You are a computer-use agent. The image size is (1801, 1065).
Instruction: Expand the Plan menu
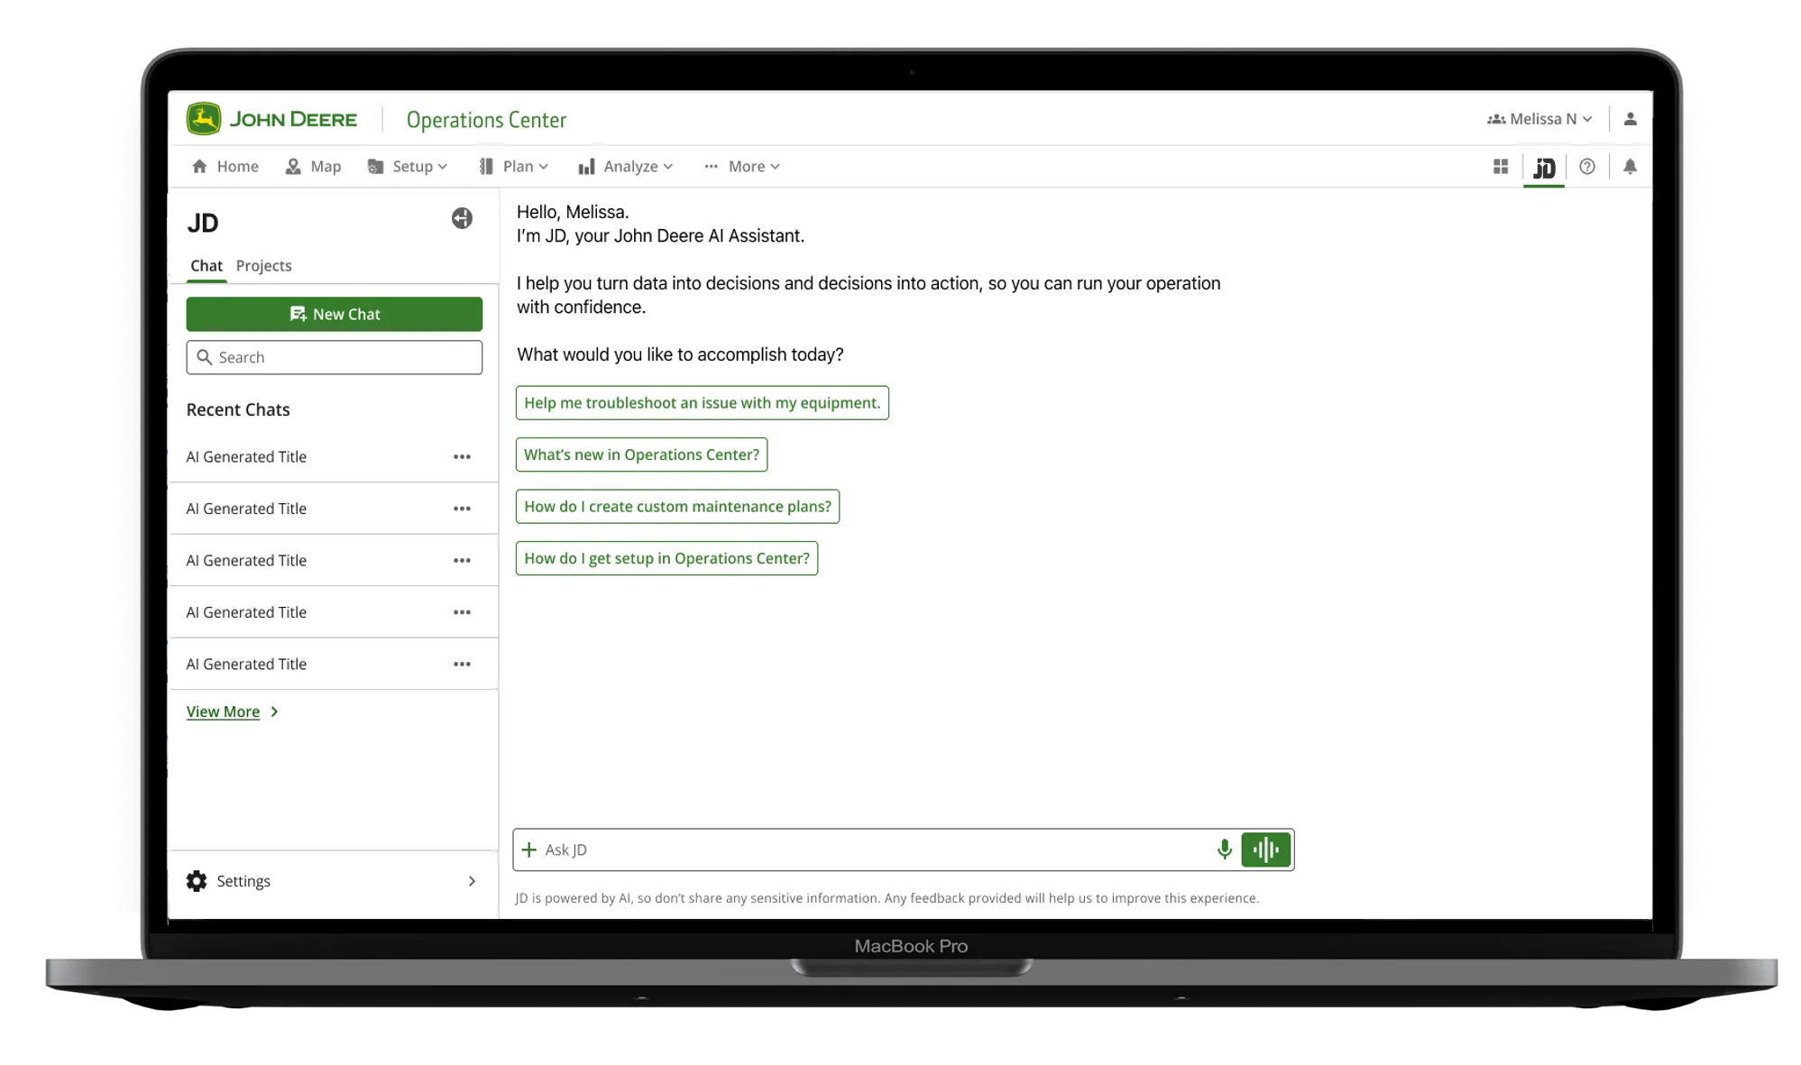(x=513, y=166)
